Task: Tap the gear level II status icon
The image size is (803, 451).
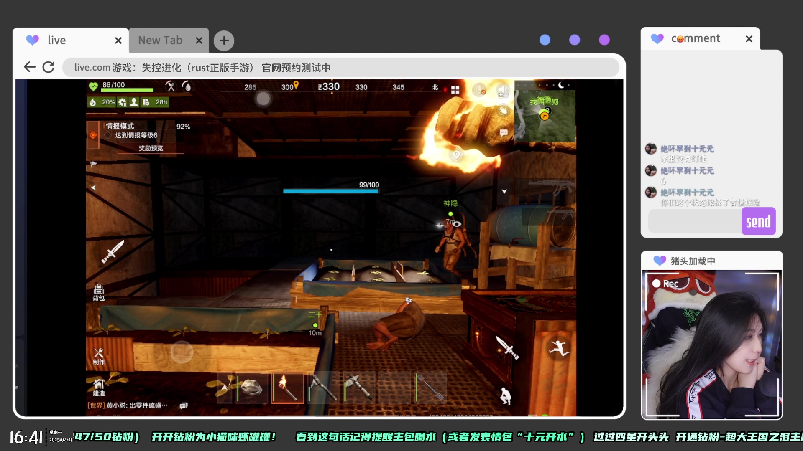Action: 122,102
